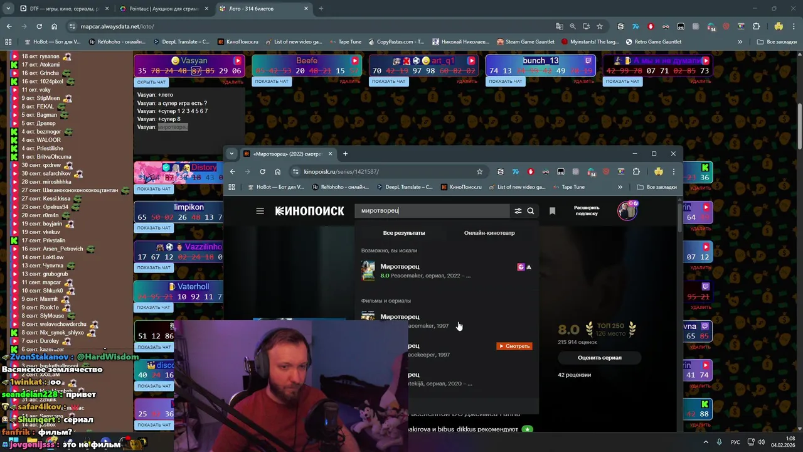Show chat for the limpikon ticket
Viewport: 803px width, 452px height.
point(154,228)
